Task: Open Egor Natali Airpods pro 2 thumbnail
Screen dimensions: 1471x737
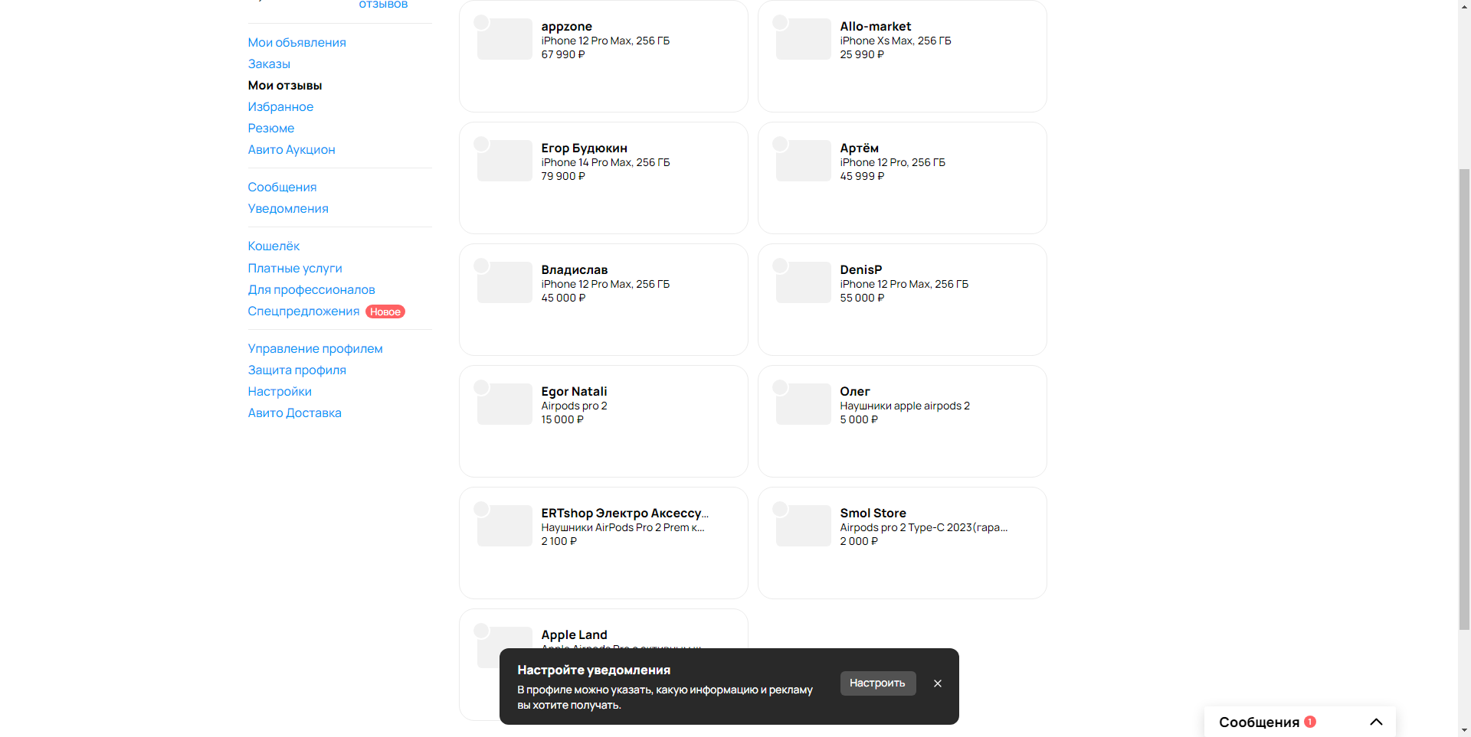Action: click(505, 404)
